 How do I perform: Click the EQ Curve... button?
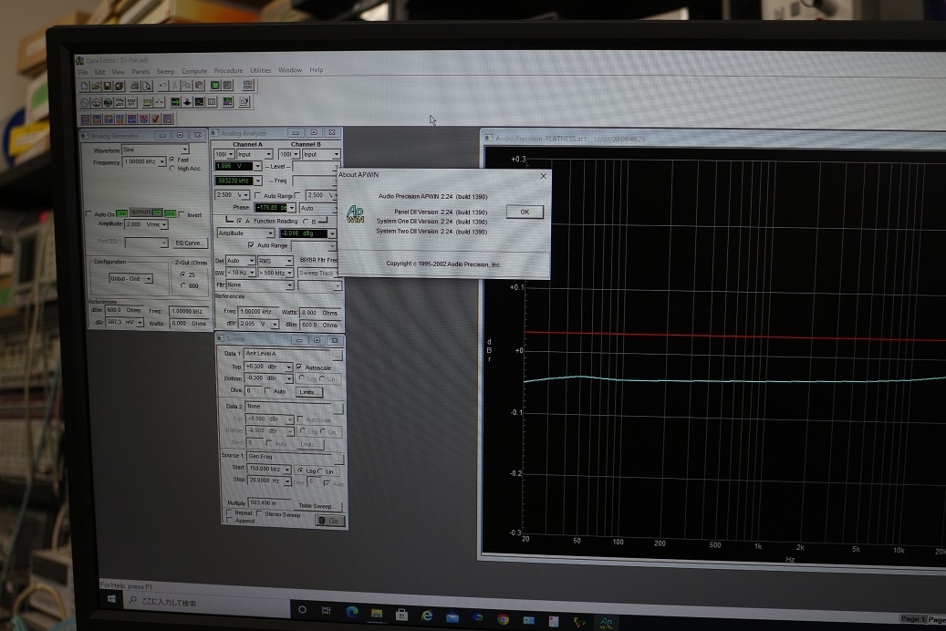click(x=190, y=243)
